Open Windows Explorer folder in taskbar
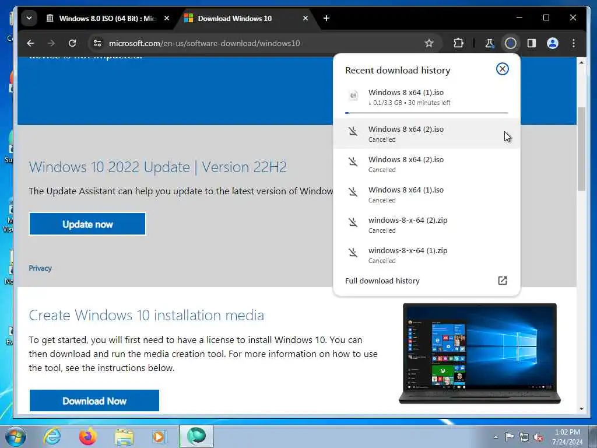Viewport: 597px width, 448px height. [124, 437]
